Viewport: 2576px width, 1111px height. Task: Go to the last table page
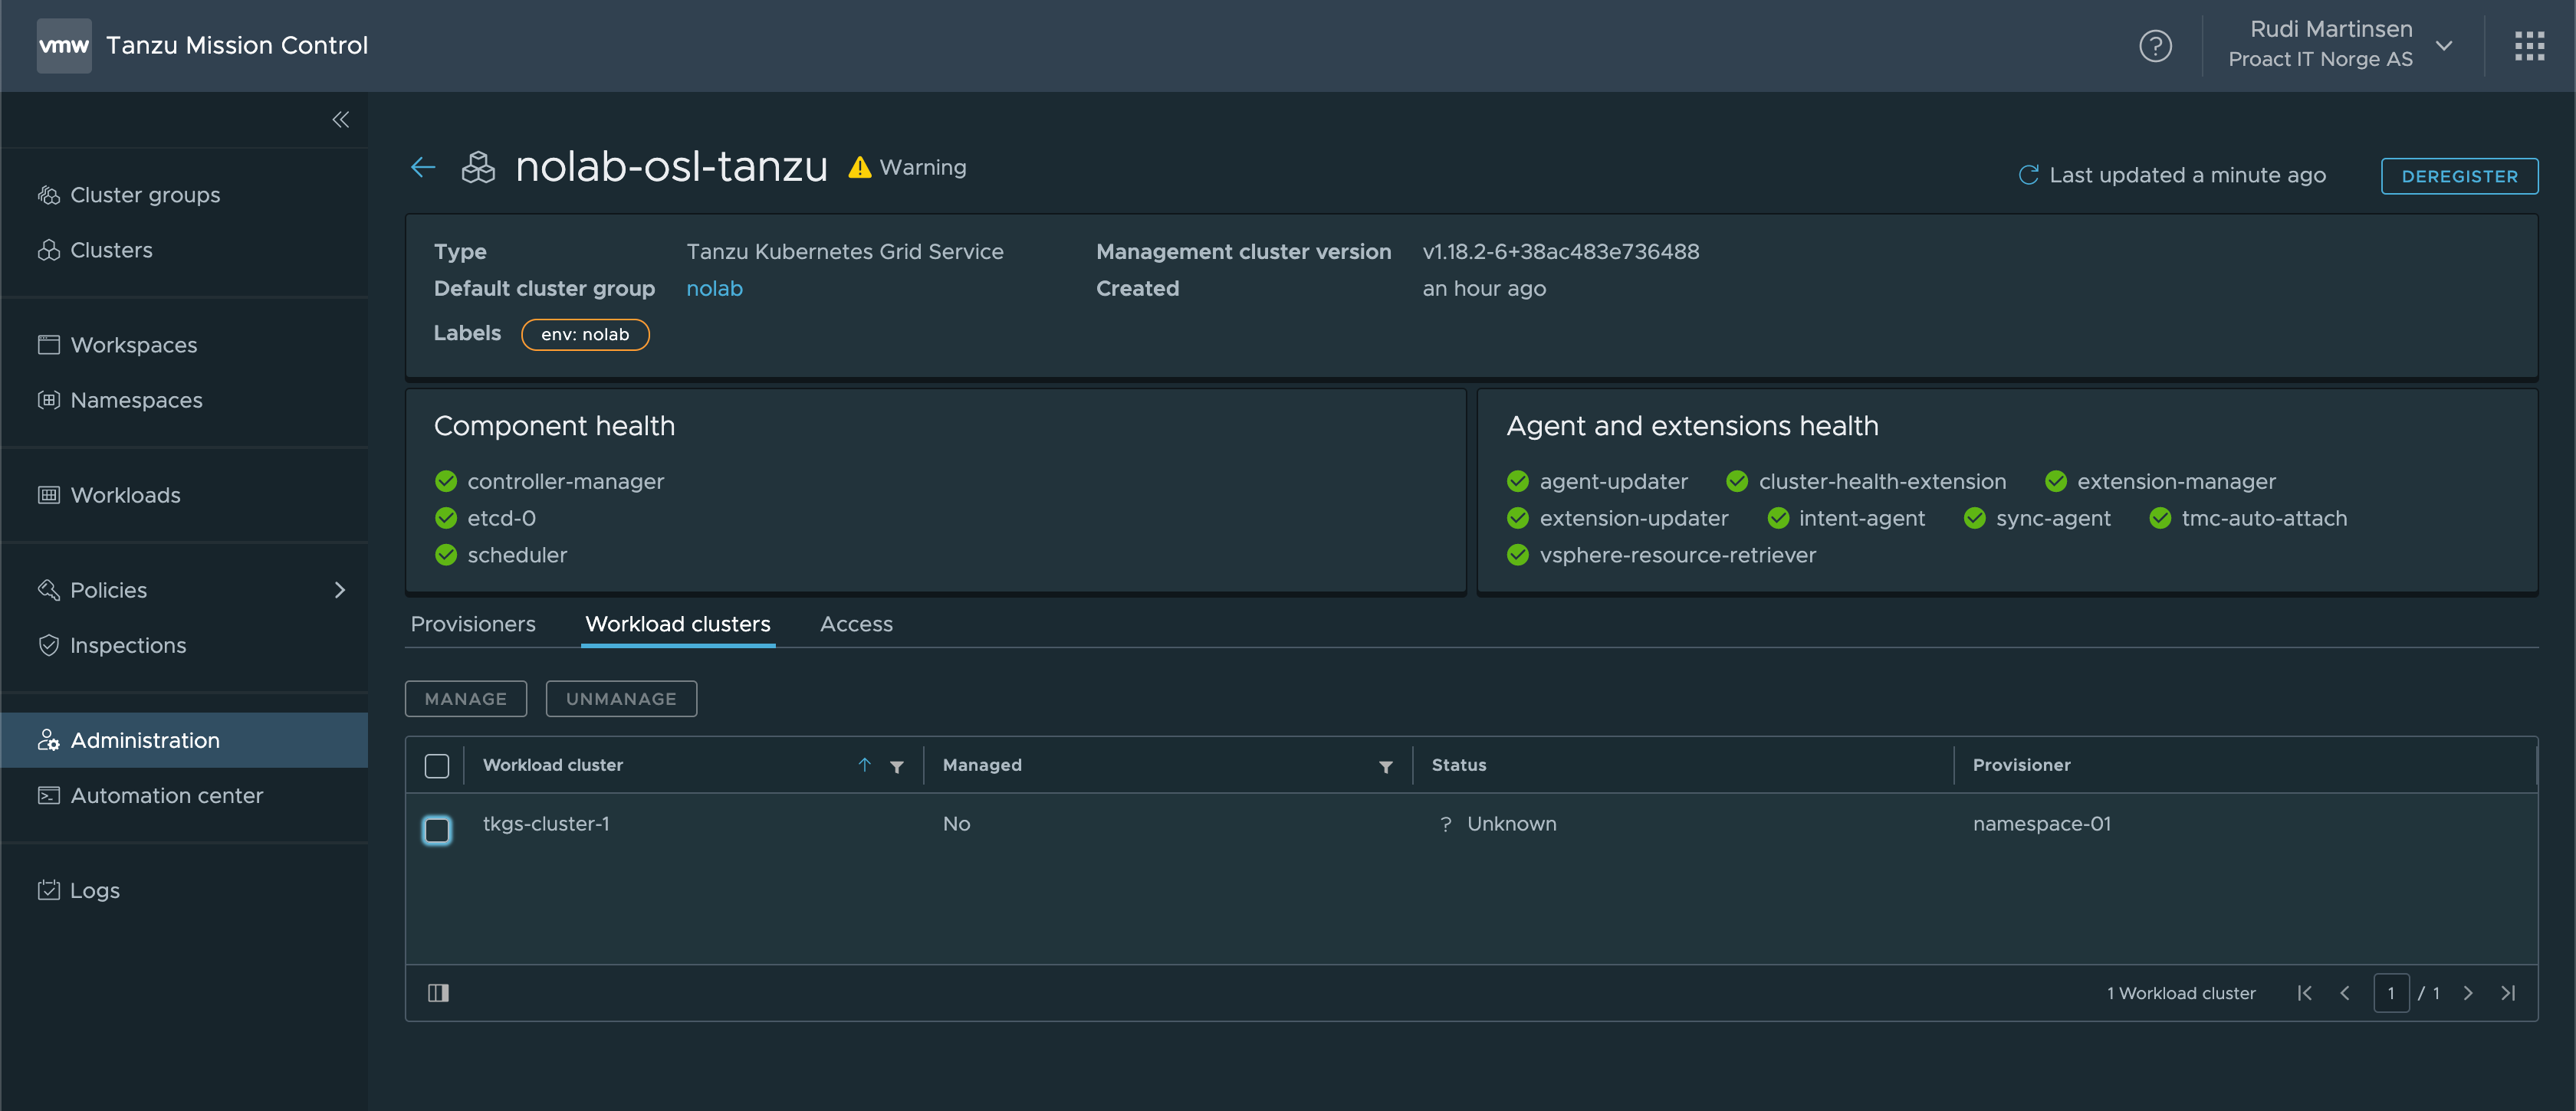2508,992
